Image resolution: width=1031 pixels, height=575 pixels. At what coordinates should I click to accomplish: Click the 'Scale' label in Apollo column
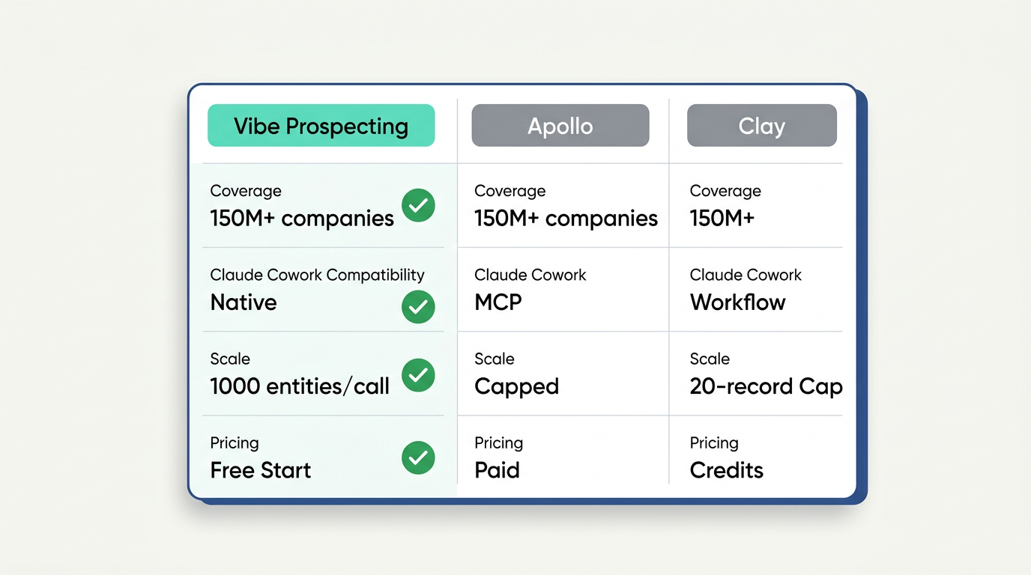(494, 359)
